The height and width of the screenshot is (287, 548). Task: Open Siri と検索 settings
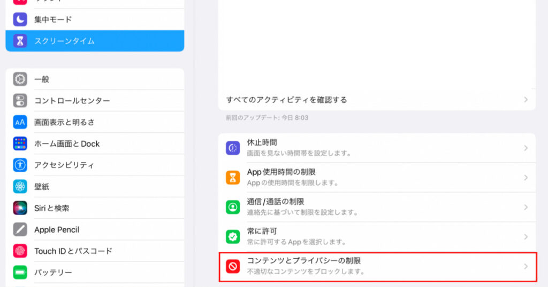pos(95,208)
